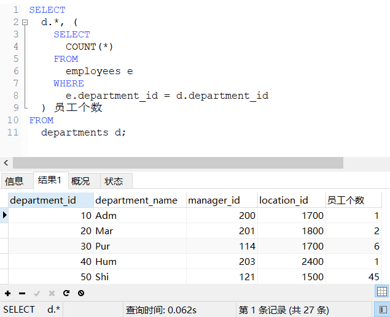Click the discard changes X icon
Screen dimensions: 390x317
tap(52, 293)
